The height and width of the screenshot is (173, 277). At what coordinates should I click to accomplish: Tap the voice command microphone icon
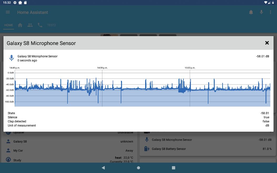pyautogui.click(x=261, y=12)
